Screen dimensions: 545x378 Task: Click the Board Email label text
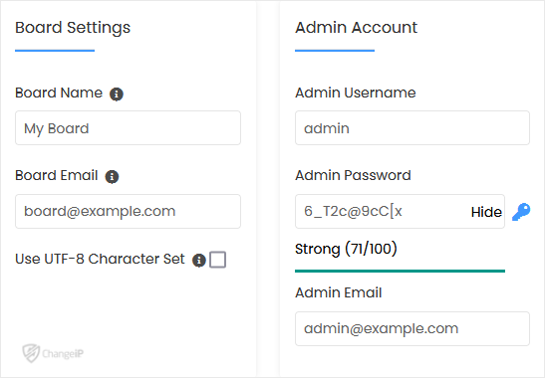[57, 175]
